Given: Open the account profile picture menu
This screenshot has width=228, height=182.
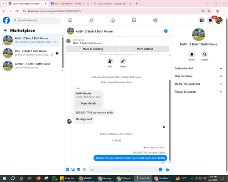Looking at the screenshot, I should (x=219, y=20).
